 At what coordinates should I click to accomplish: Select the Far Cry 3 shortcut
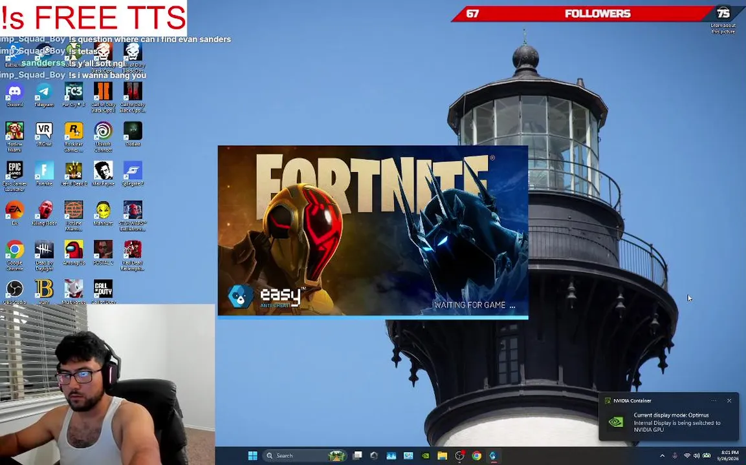coord(73,94)
